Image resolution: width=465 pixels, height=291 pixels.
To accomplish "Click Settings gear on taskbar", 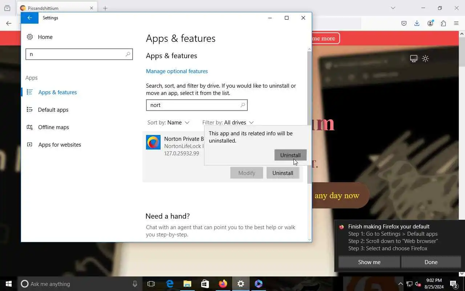I will (x=241, y=284).
